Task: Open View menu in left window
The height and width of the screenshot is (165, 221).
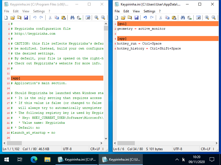Action: (x=26, y=11)
